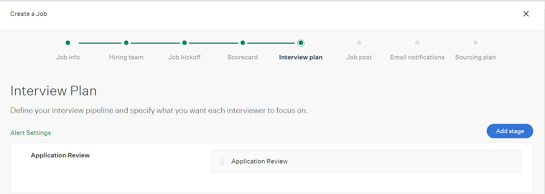Select the Scorecard step label
This screenshot has height=194, width=545.
243,57
